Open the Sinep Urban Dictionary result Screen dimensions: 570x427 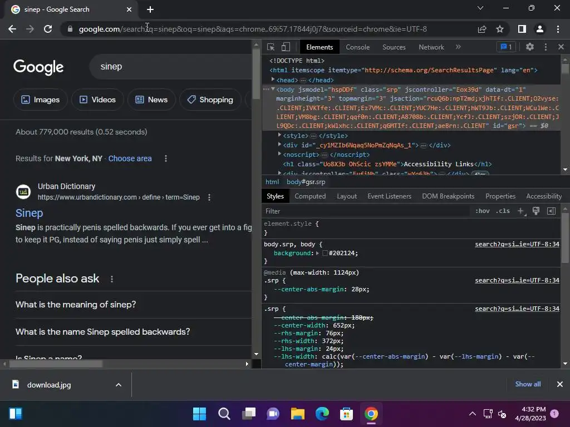29,213
